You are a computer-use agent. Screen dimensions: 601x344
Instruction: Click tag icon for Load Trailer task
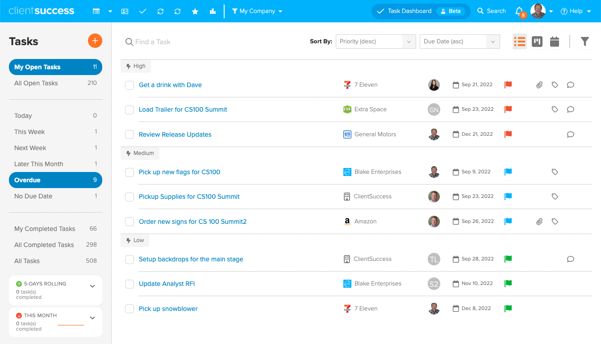(555, 109)
